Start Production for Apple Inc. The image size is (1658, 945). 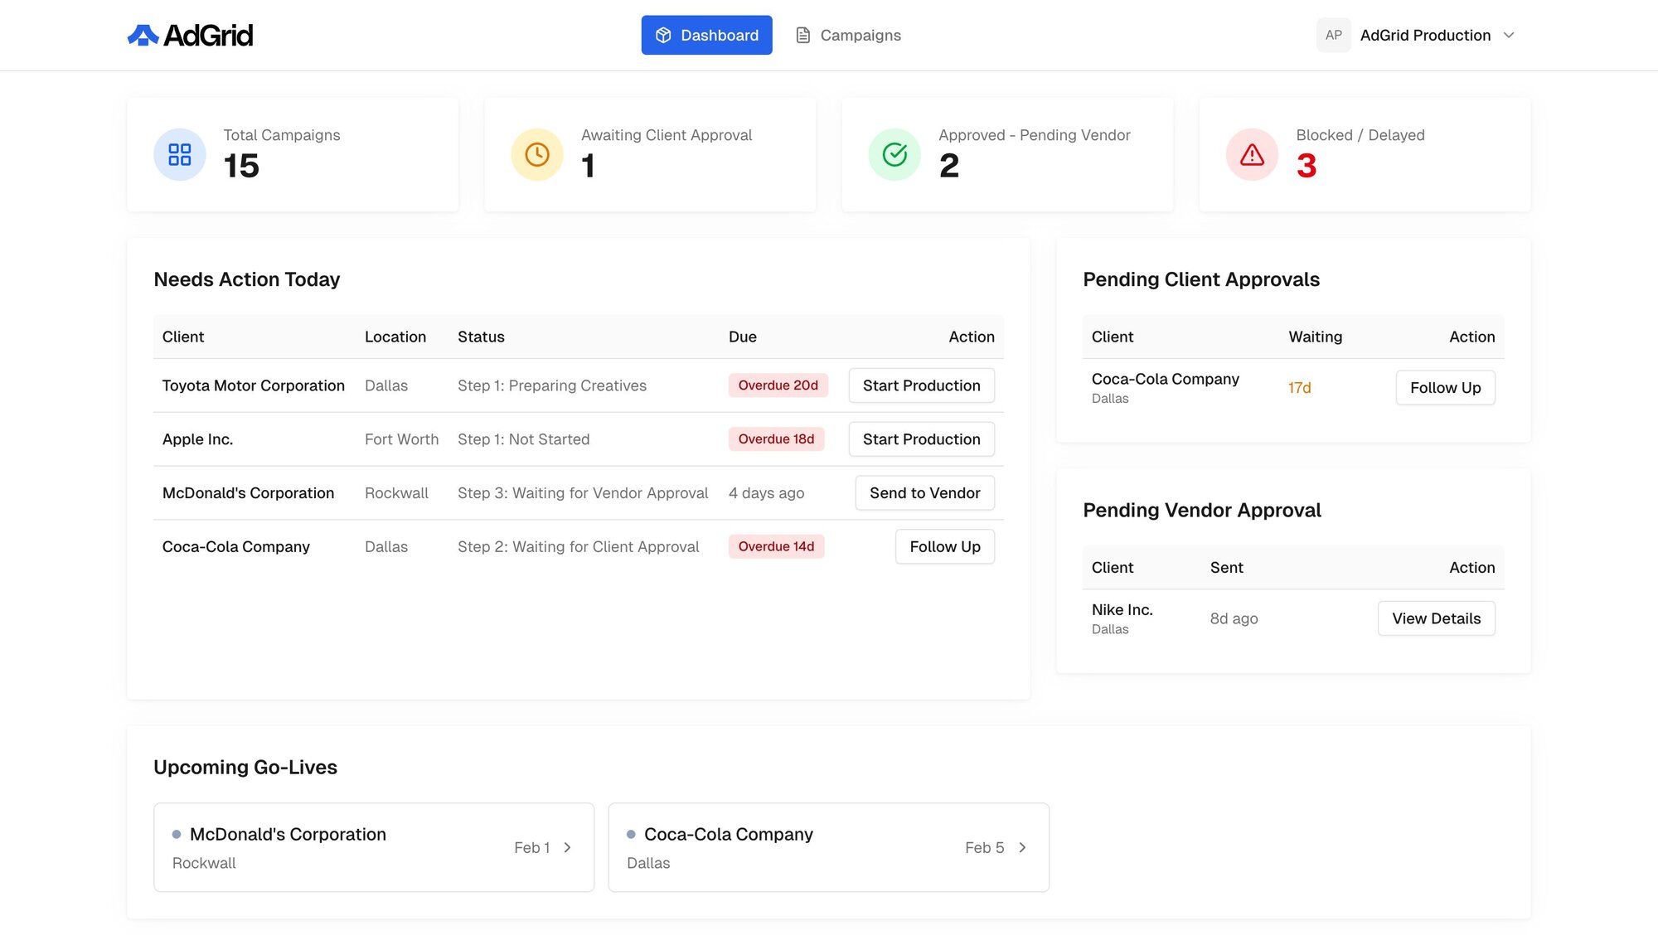[x=921, y=439]
